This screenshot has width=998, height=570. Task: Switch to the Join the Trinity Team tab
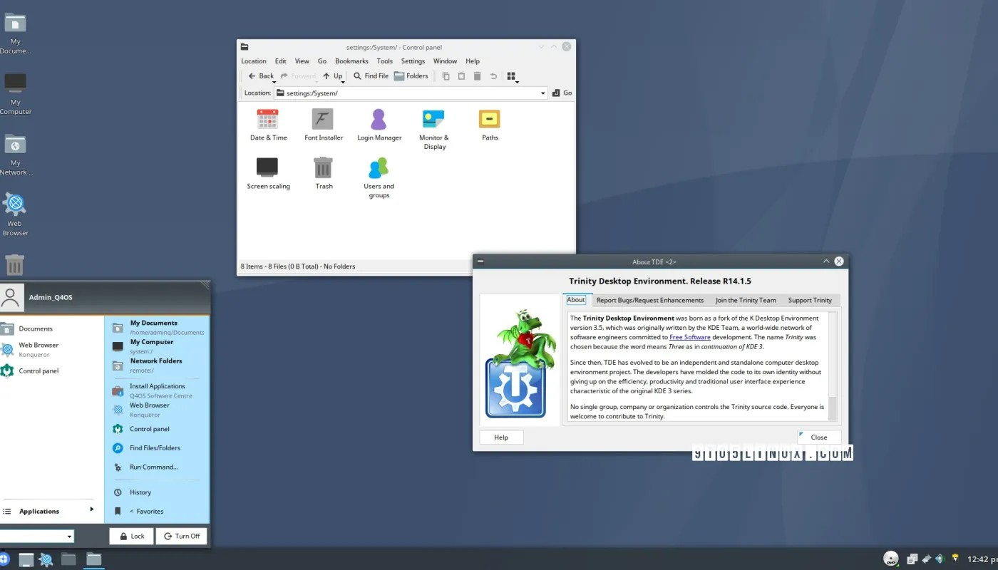pyautogui.click(x=746, y=300)
